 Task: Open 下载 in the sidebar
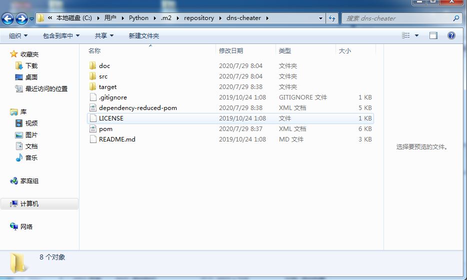(x=31, y=66)
